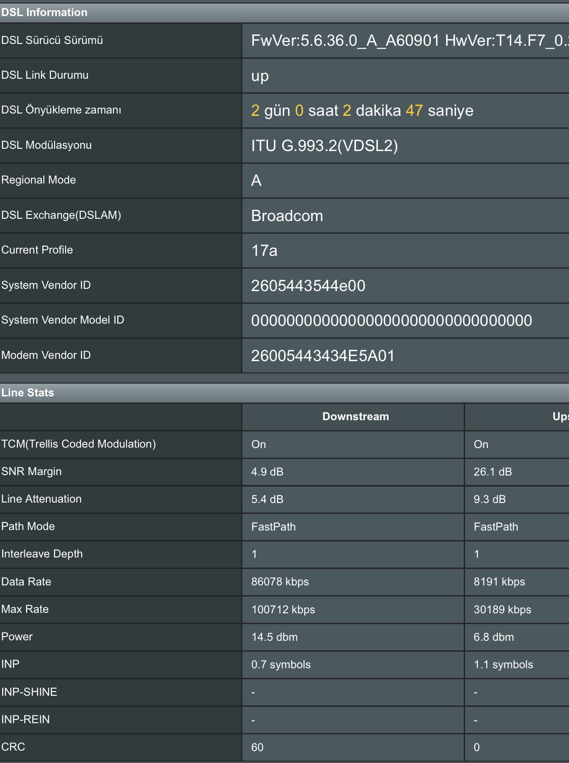This screenshot has width=569, height=763.
Task: Click the DSL Information section header
Action: (x=44, y=12)
